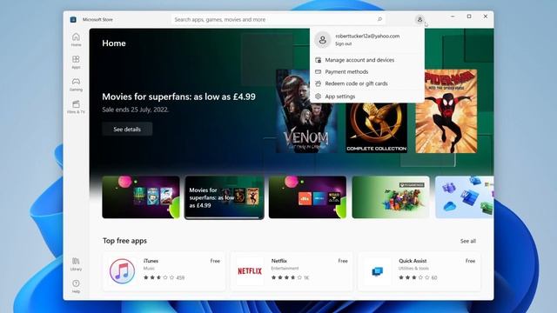Open the Home section in sidebar
Image resolution: width=557 pixels, height=313 pixels.
(76, 39)
